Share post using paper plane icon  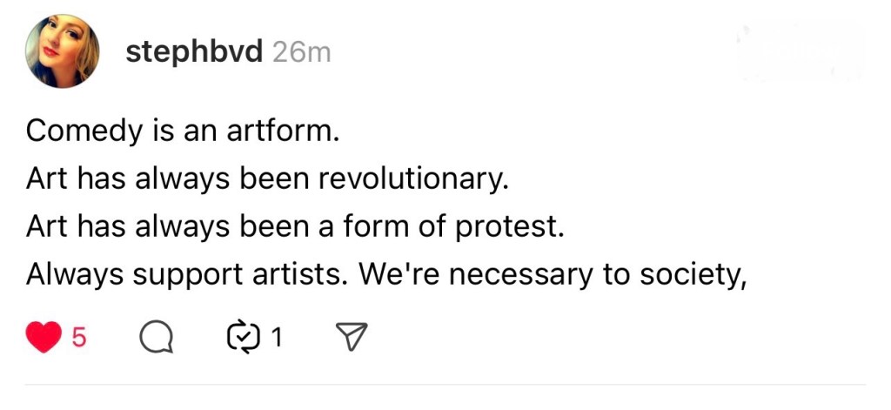(x=352, y=338)
